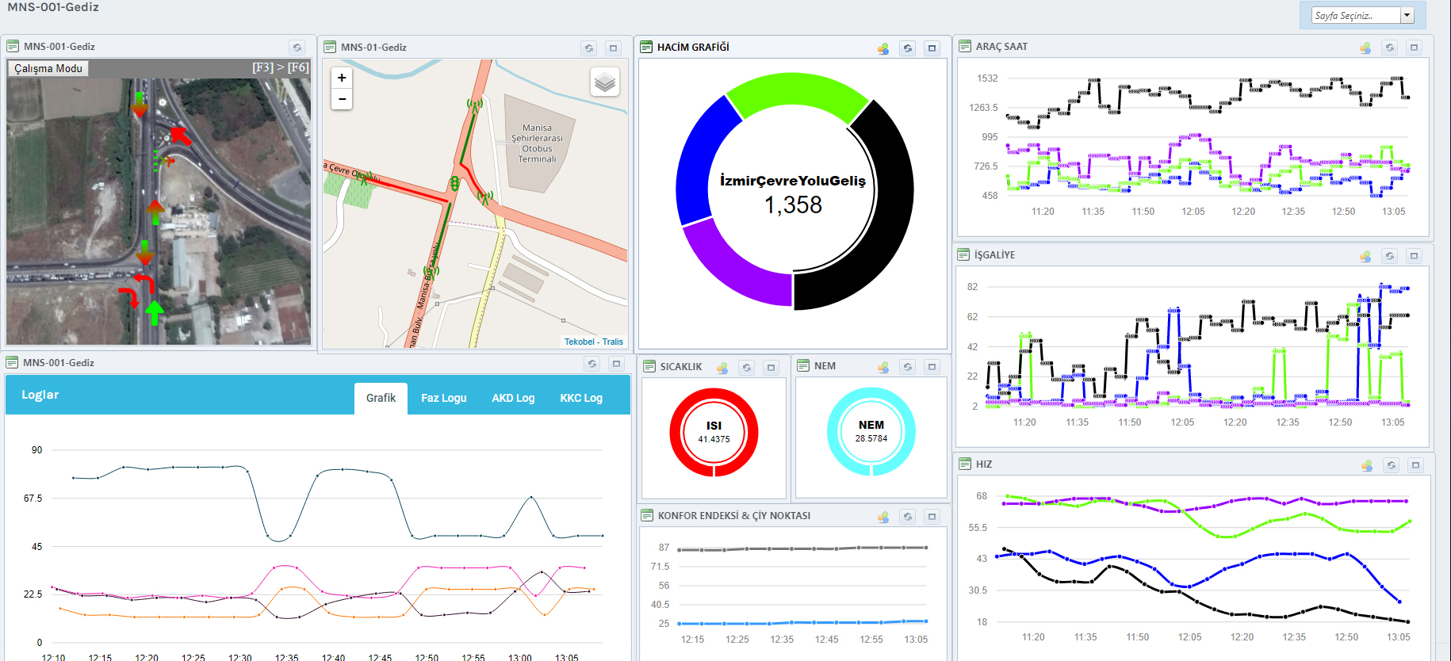The height and width of the screenshot is (661, 1451).
Task: Maximize the İŞGALİYE panel
Action: pyautogui.click(x=1414, y=256)
